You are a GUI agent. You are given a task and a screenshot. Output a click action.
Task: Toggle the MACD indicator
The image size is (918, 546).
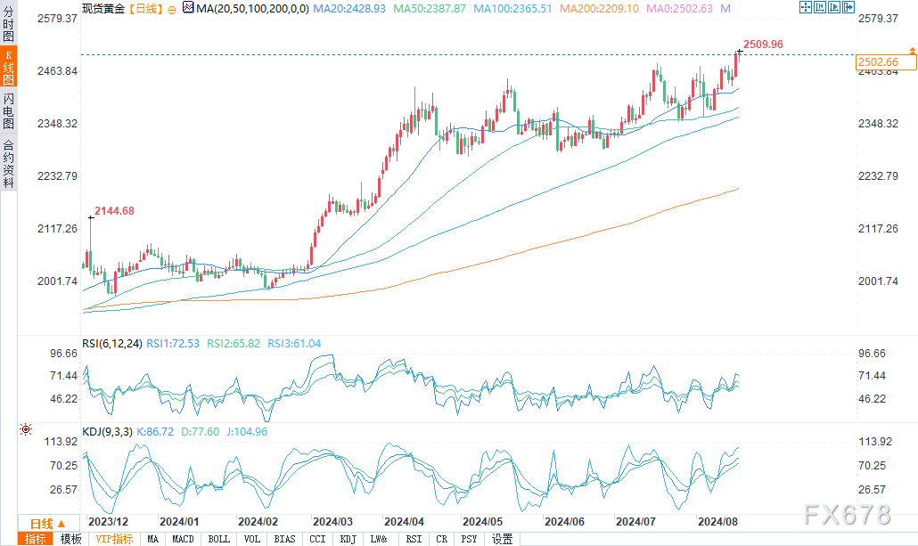click(x=184, y=539)
